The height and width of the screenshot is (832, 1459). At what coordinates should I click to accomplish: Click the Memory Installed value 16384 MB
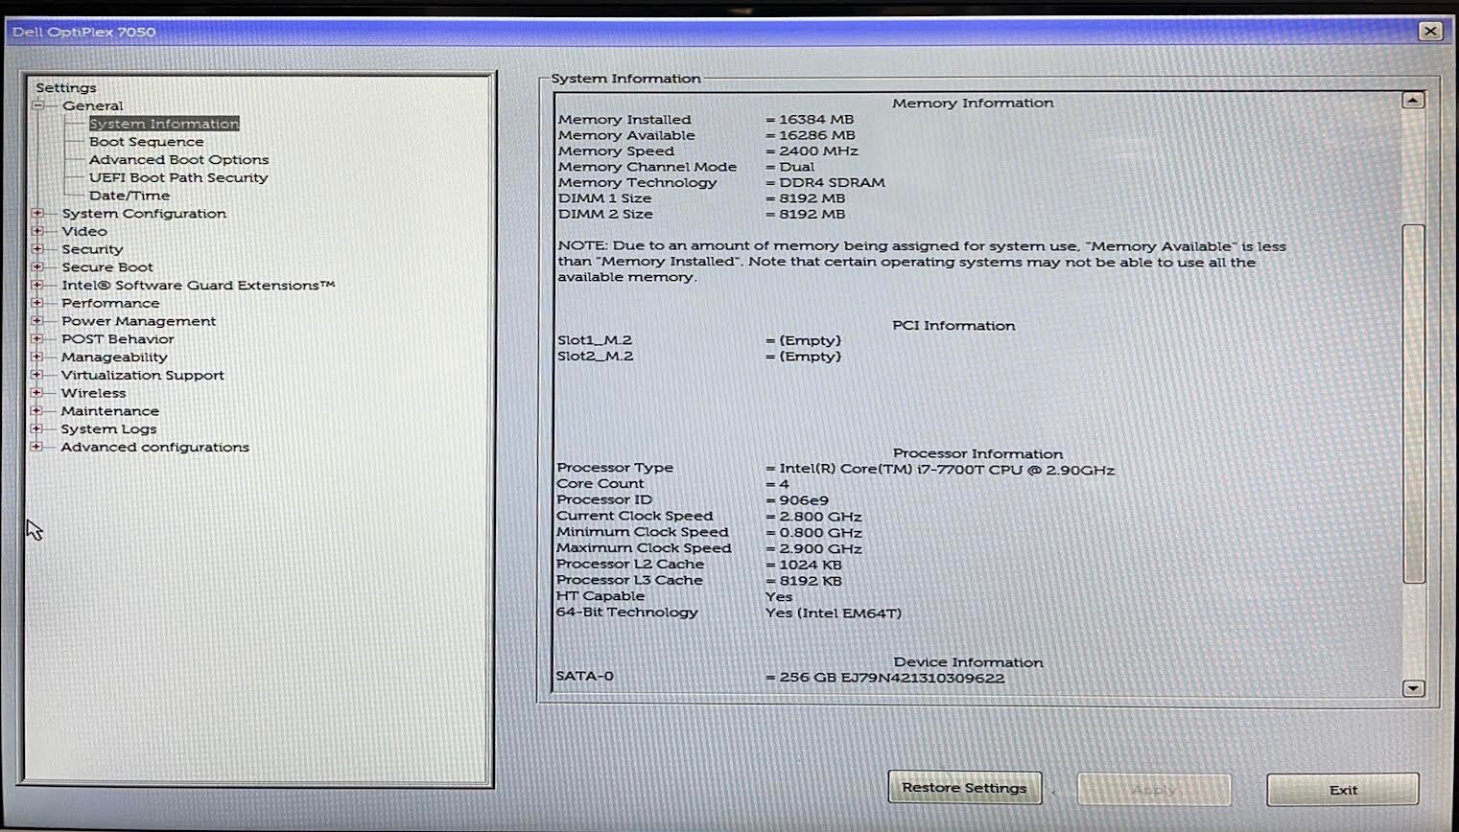[x=816, y=120]
